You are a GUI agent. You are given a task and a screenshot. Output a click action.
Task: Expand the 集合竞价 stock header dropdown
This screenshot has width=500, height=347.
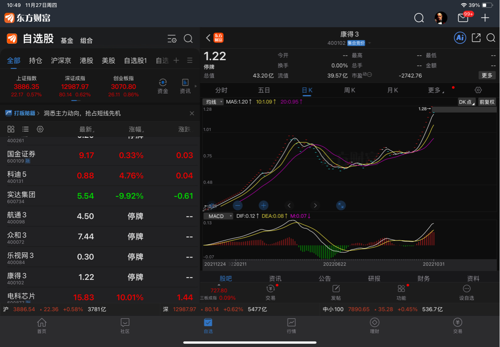[x=370, y=43]
